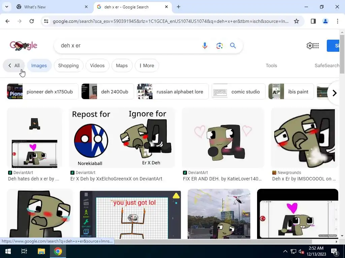Viewport: 345px width, 258px height.
Task: Click the blue Sign in button
Action: (333, 46)
